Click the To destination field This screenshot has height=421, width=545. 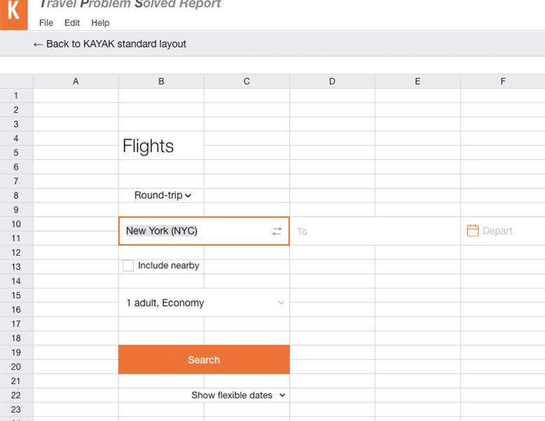[x=375, y=232]
